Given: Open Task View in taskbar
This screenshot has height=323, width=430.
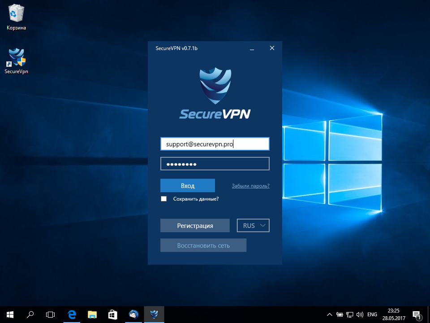Looking at the screenshot, I should click(51, 314).
